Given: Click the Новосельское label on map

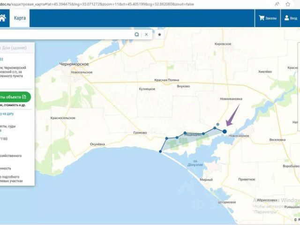Looking at the screenshot, I should coord(82,72).
